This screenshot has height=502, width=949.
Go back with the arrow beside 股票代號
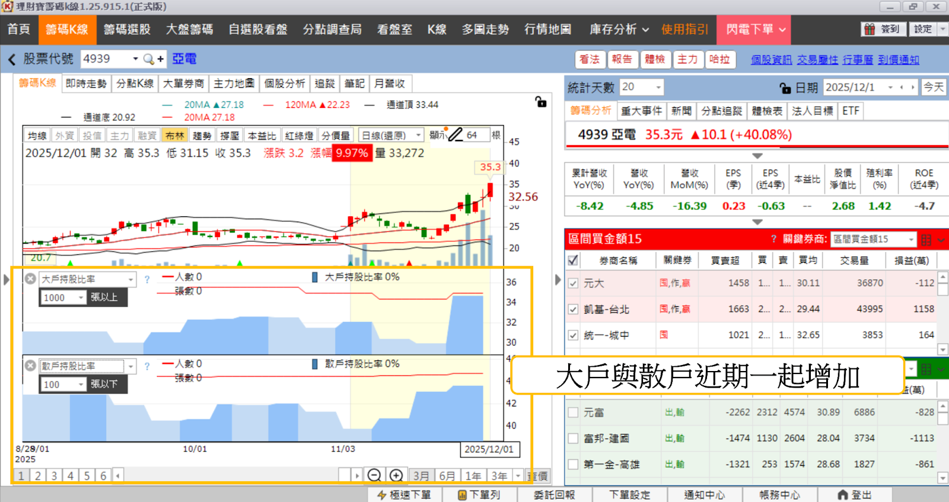(x=11, y=59)
